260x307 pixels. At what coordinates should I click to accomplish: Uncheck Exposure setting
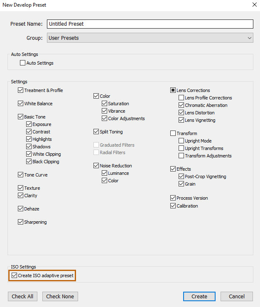coord(29,124)
